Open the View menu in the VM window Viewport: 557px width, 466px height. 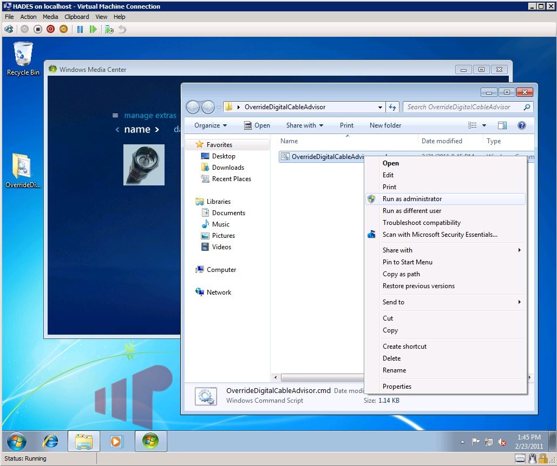[101, 17]
